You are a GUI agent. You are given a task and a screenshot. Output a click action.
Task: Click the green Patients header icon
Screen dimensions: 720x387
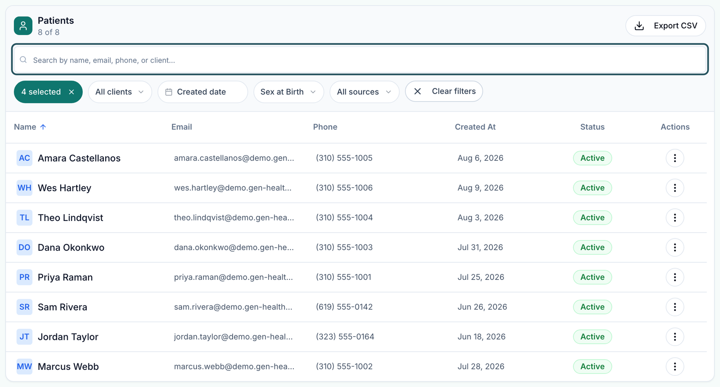23,26
